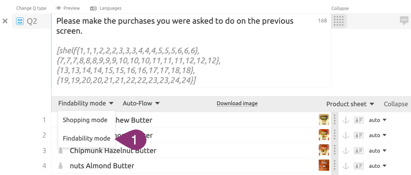Click the anchor icon on row 1
This screenshot has height=175, width=411.
point(346,120)
